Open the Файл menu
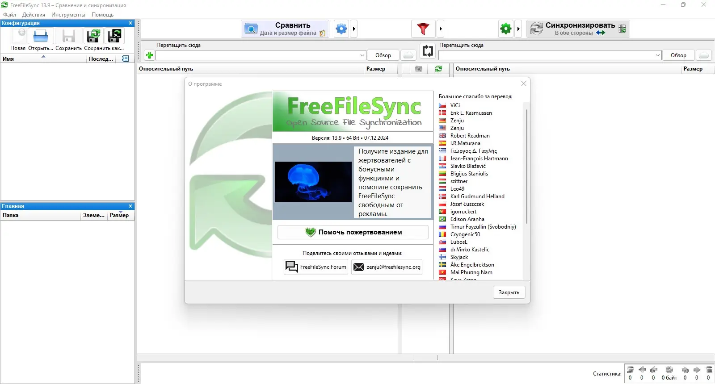Image resolution: width=715 pixels, height=384 pixels. tap(9, 15)
